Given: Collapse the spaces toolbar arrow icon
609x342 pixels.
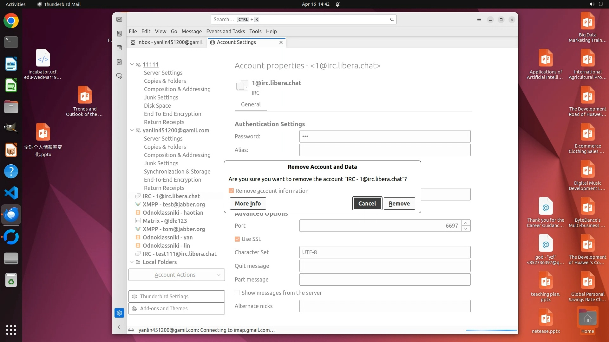Looking at the screenshot, I should click(x=119, y=327).
